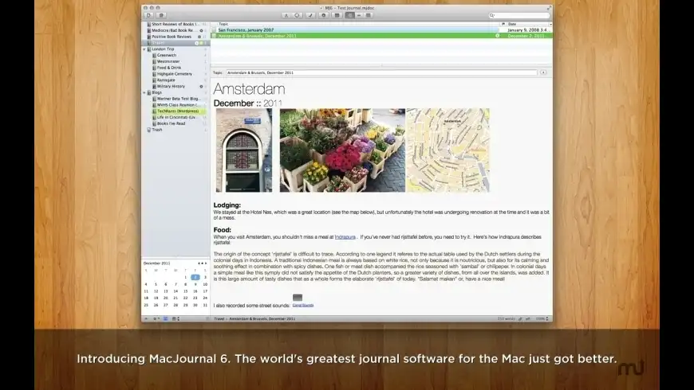
Task: Click the search field in the toolbar
Action: pos(519,15)
